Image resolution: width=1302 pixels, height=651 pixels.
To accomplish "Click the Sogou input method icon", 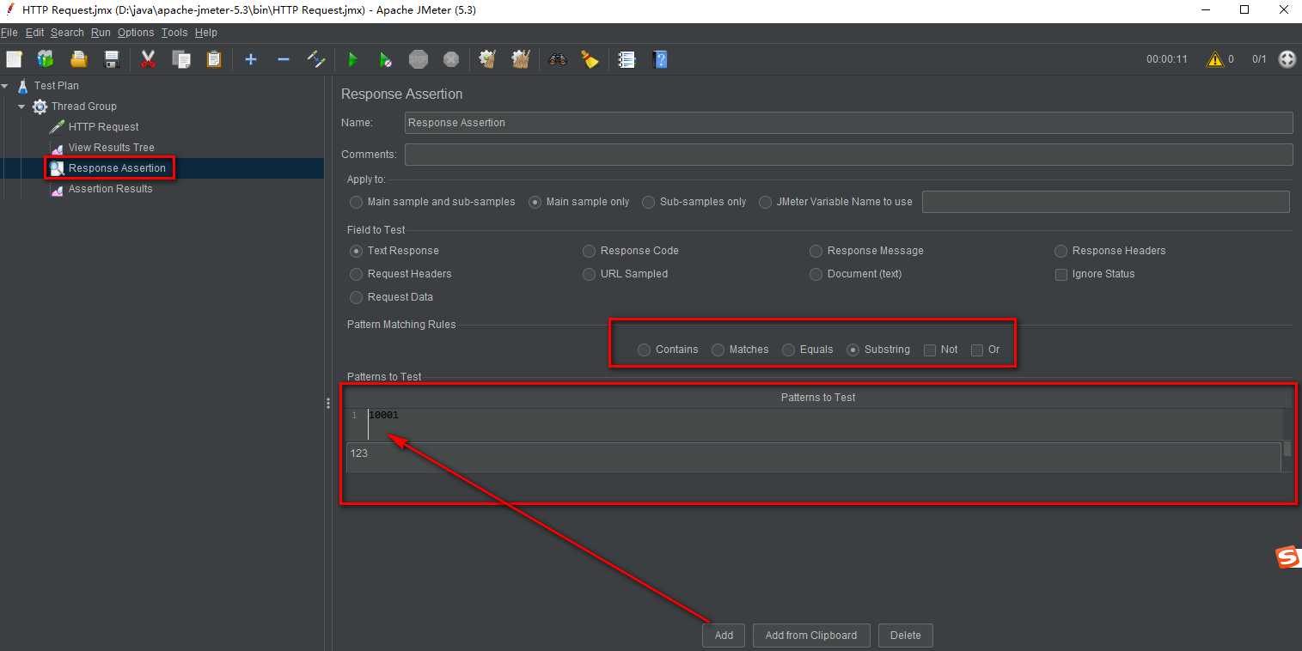I will (1288, 557).
